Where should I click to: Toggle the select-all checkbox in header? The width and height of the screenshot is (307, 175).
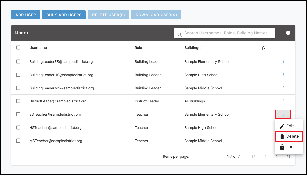tap(18, 48)
